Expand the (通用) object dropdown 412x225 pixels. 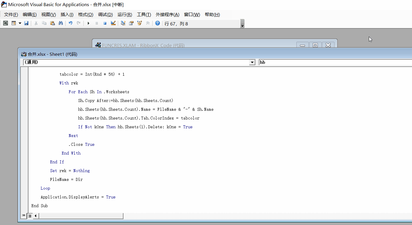(252, 62)
